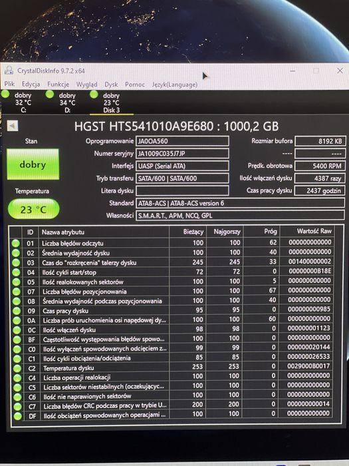This screenshot has height=466, width=349.
Task: Click the Interfejs field UASP (Serial ATA)
Action: 182,166
